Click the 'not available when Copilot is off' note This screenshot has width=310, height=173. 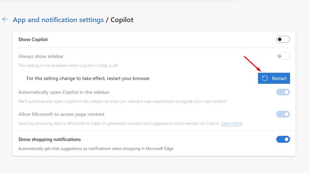coord(68,65)
